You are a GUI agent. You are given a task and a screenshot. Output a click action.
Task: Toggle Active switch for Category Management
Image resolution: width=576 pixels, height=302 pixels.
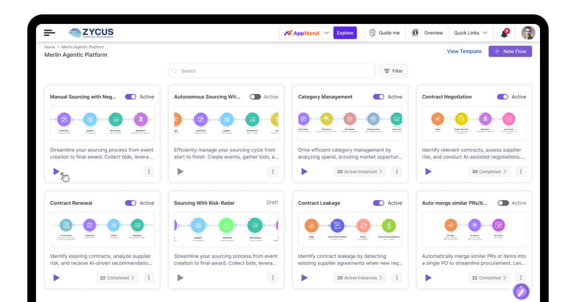pyautogui.click(x=379, y=97)
